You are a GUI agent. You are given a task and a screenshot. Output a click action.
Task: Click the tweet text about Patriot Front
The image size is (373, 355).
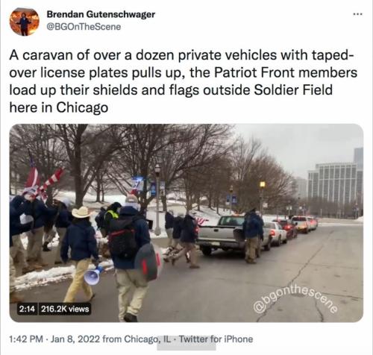tap(184, 81)
